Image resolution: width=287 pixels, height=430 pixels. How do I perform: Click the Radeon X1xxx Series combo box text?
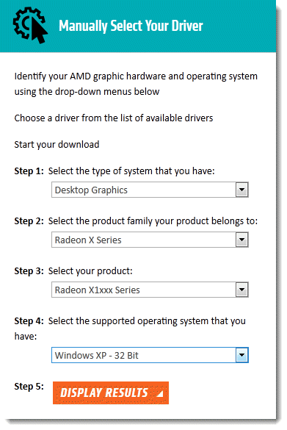coord(97,290)
